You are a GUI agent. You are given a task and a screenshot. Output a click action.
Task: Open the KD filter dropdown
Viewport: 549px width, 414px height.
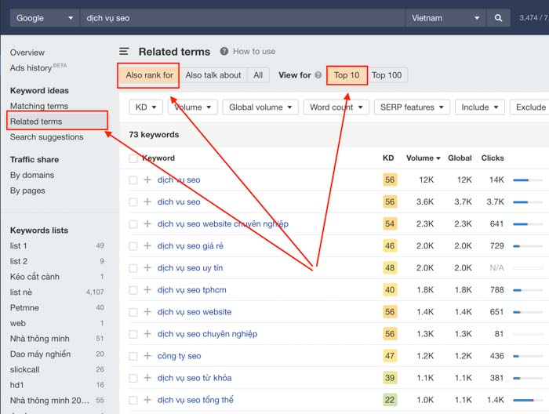(x=146, y=107)
